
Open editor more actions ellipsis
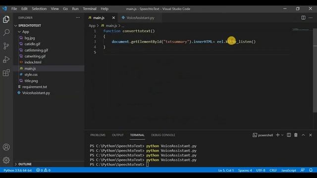pos(311,18)
